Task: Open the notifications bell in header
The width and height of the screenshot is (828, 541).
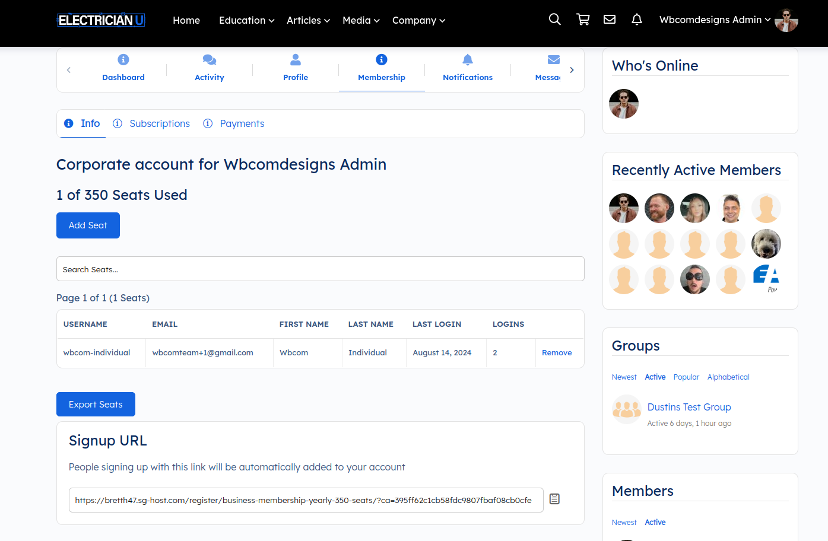Action: point(636,20)
